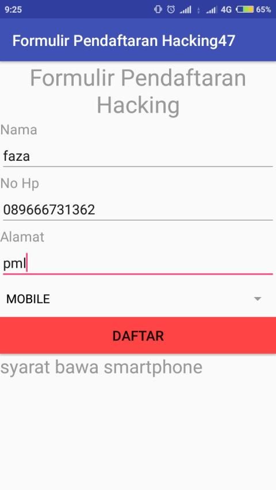Screen dimensions: 276x490
Task: Click the dropdown arrow next to MOBILE
Action: pyautogui.click(x=258, y=299)
